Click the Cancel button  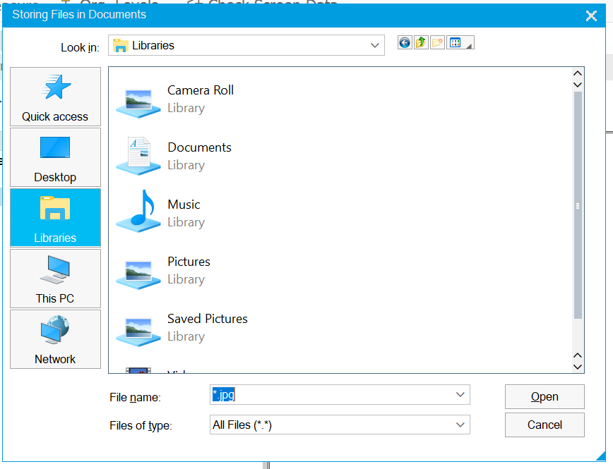click(544, 425)
